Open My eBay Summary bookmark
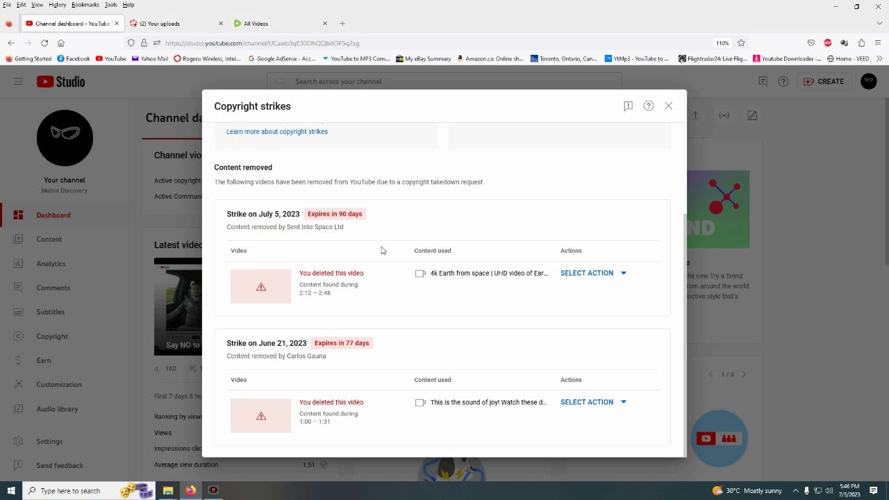 point(423,59)
